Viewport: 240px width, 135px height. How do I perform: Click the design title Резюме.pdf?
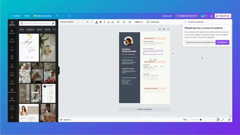point(167,16)
